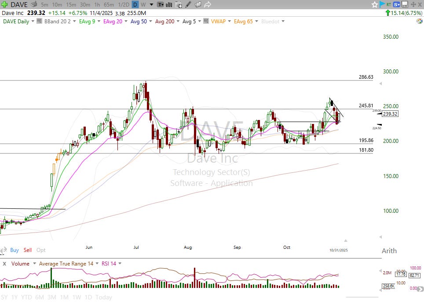Expand the DAVE Daily dropdown
Image resolution: width=424 pixels, height=302 pixels.
point(33,21)
